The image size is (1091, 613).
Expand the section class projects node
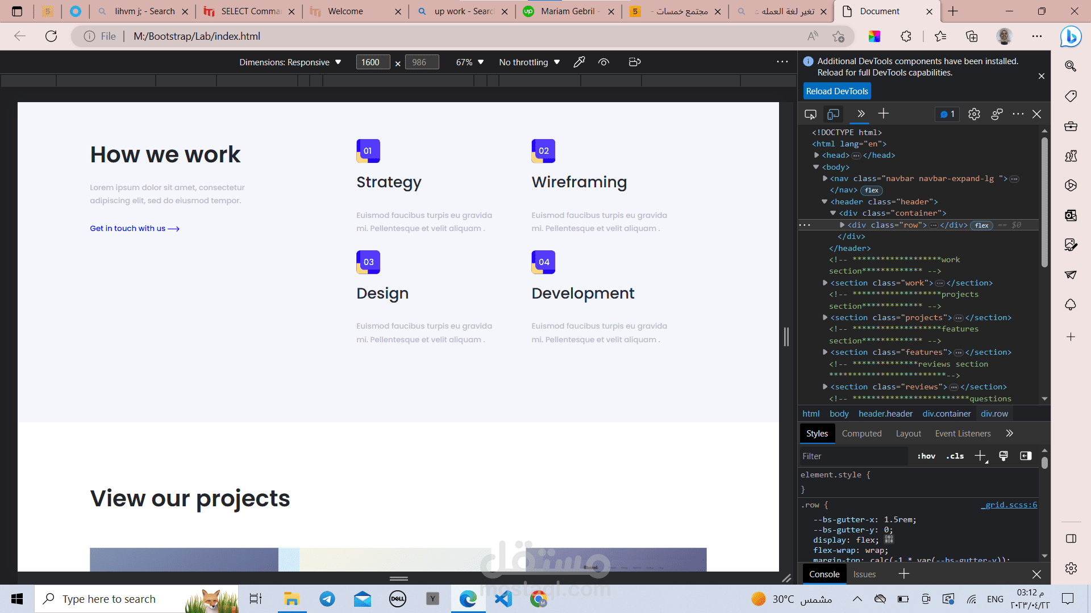[x=825, y=317]
